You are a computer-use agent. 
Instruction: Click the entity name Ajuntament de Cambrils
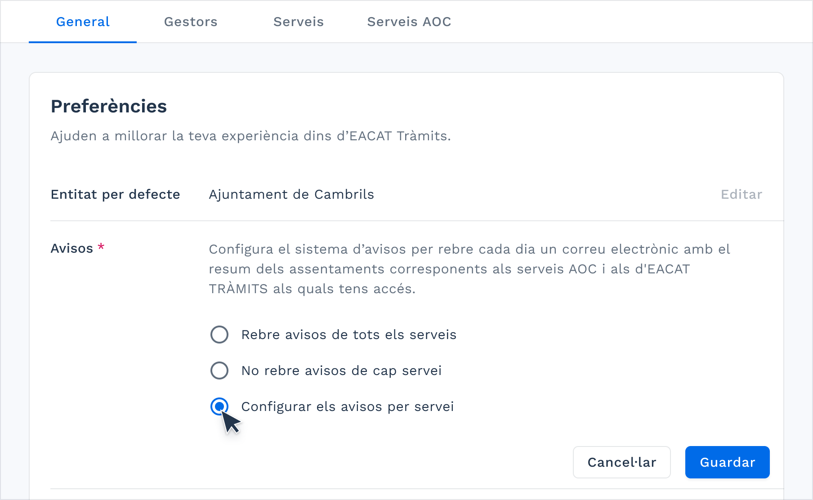(x=291, y=194)
